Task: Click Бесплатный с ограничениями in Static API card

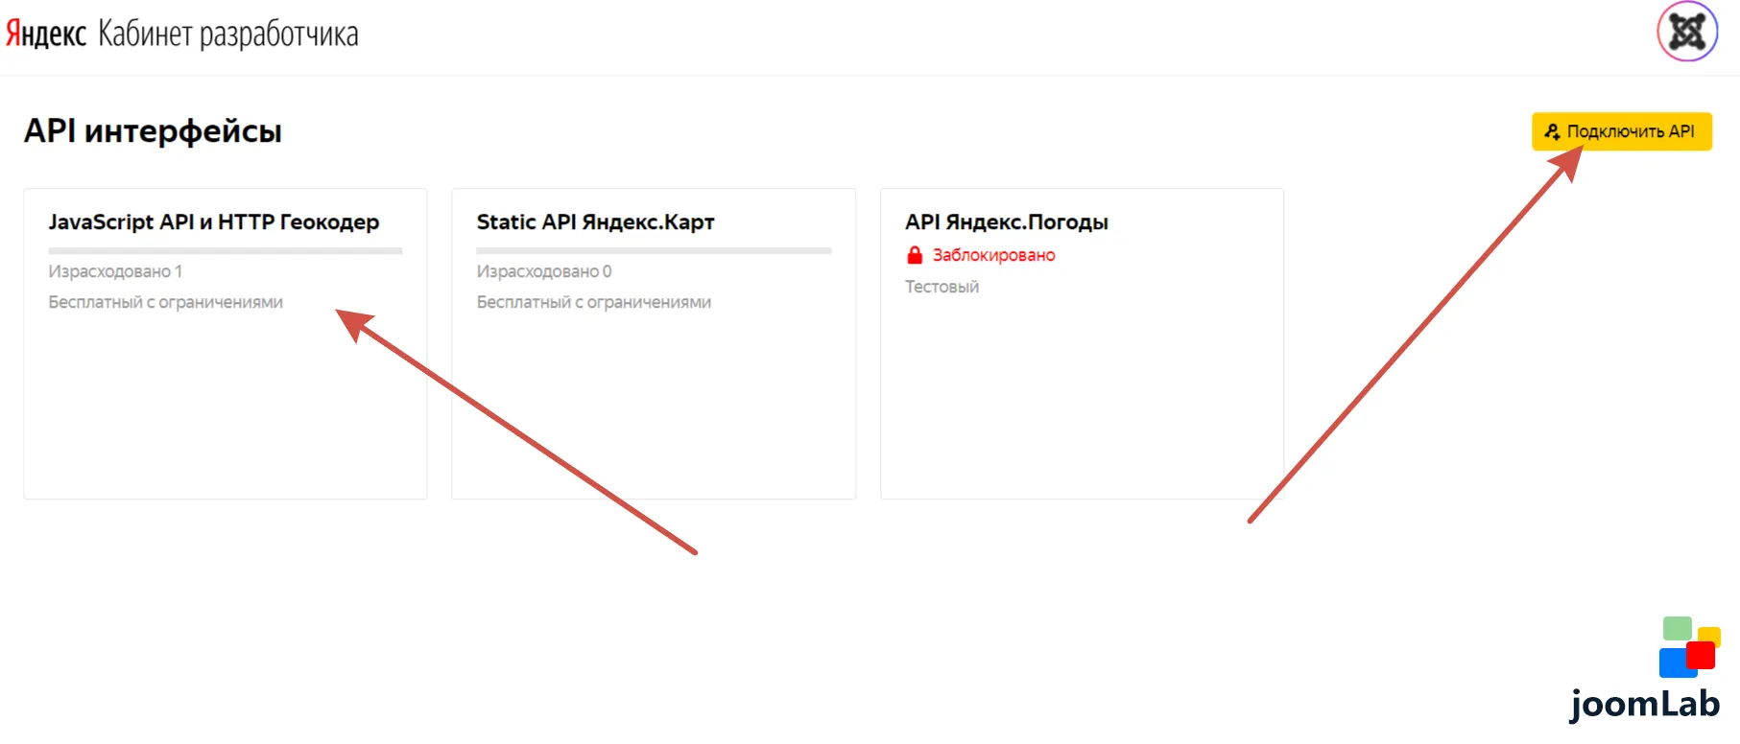Action: (x=594, y=302)
